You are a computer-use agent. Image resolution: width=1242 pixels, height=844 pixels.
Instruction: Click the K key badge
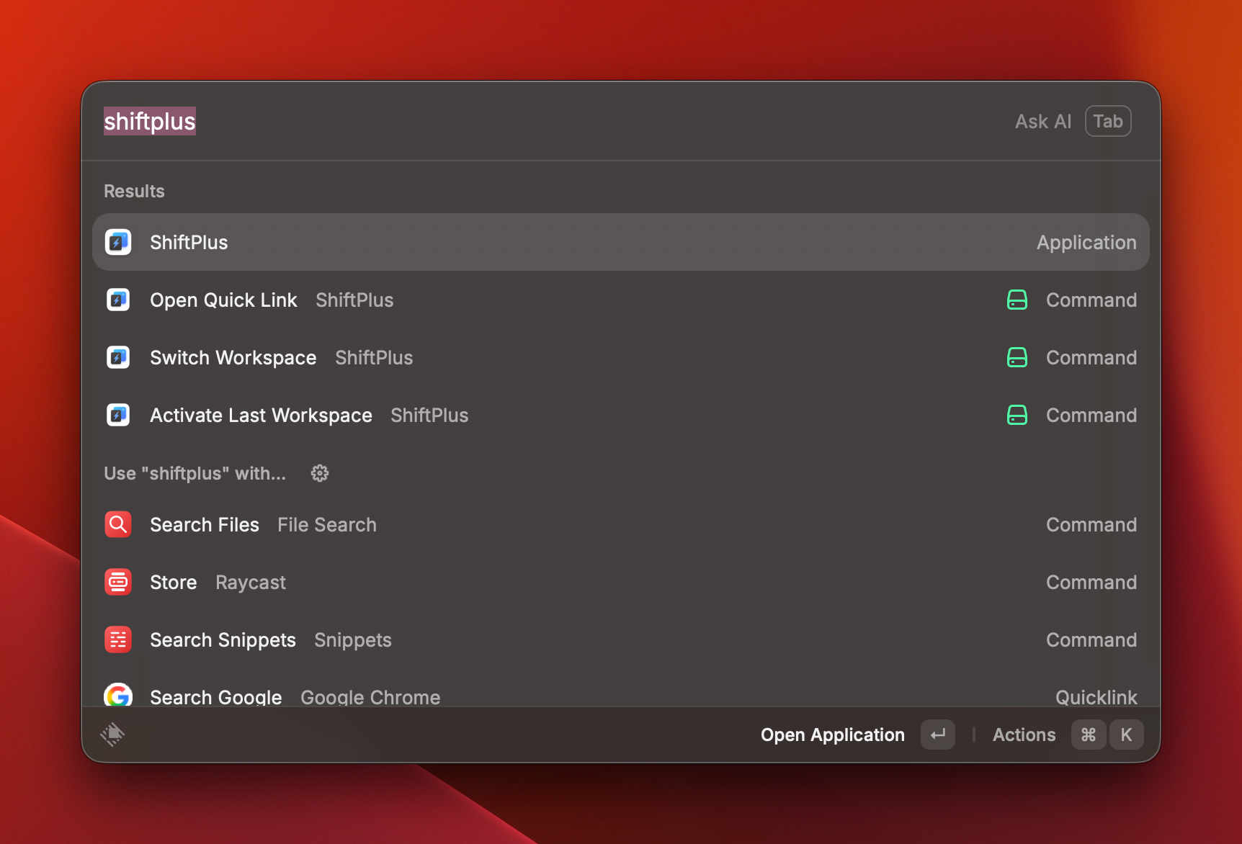point(1127,735)
